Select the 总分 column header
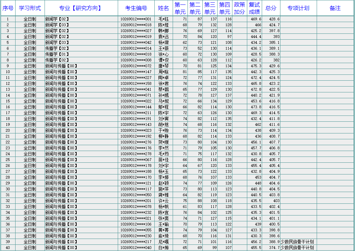Viewport: 355px width, 251px height. coord(271,8)
